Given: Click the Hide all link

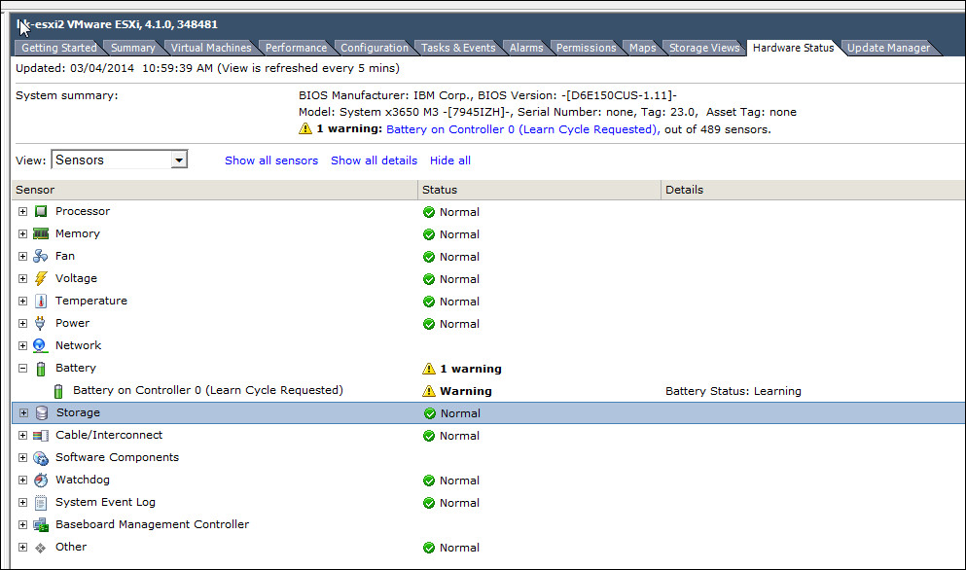Looking at the screenshot, I should coord(450,160).
